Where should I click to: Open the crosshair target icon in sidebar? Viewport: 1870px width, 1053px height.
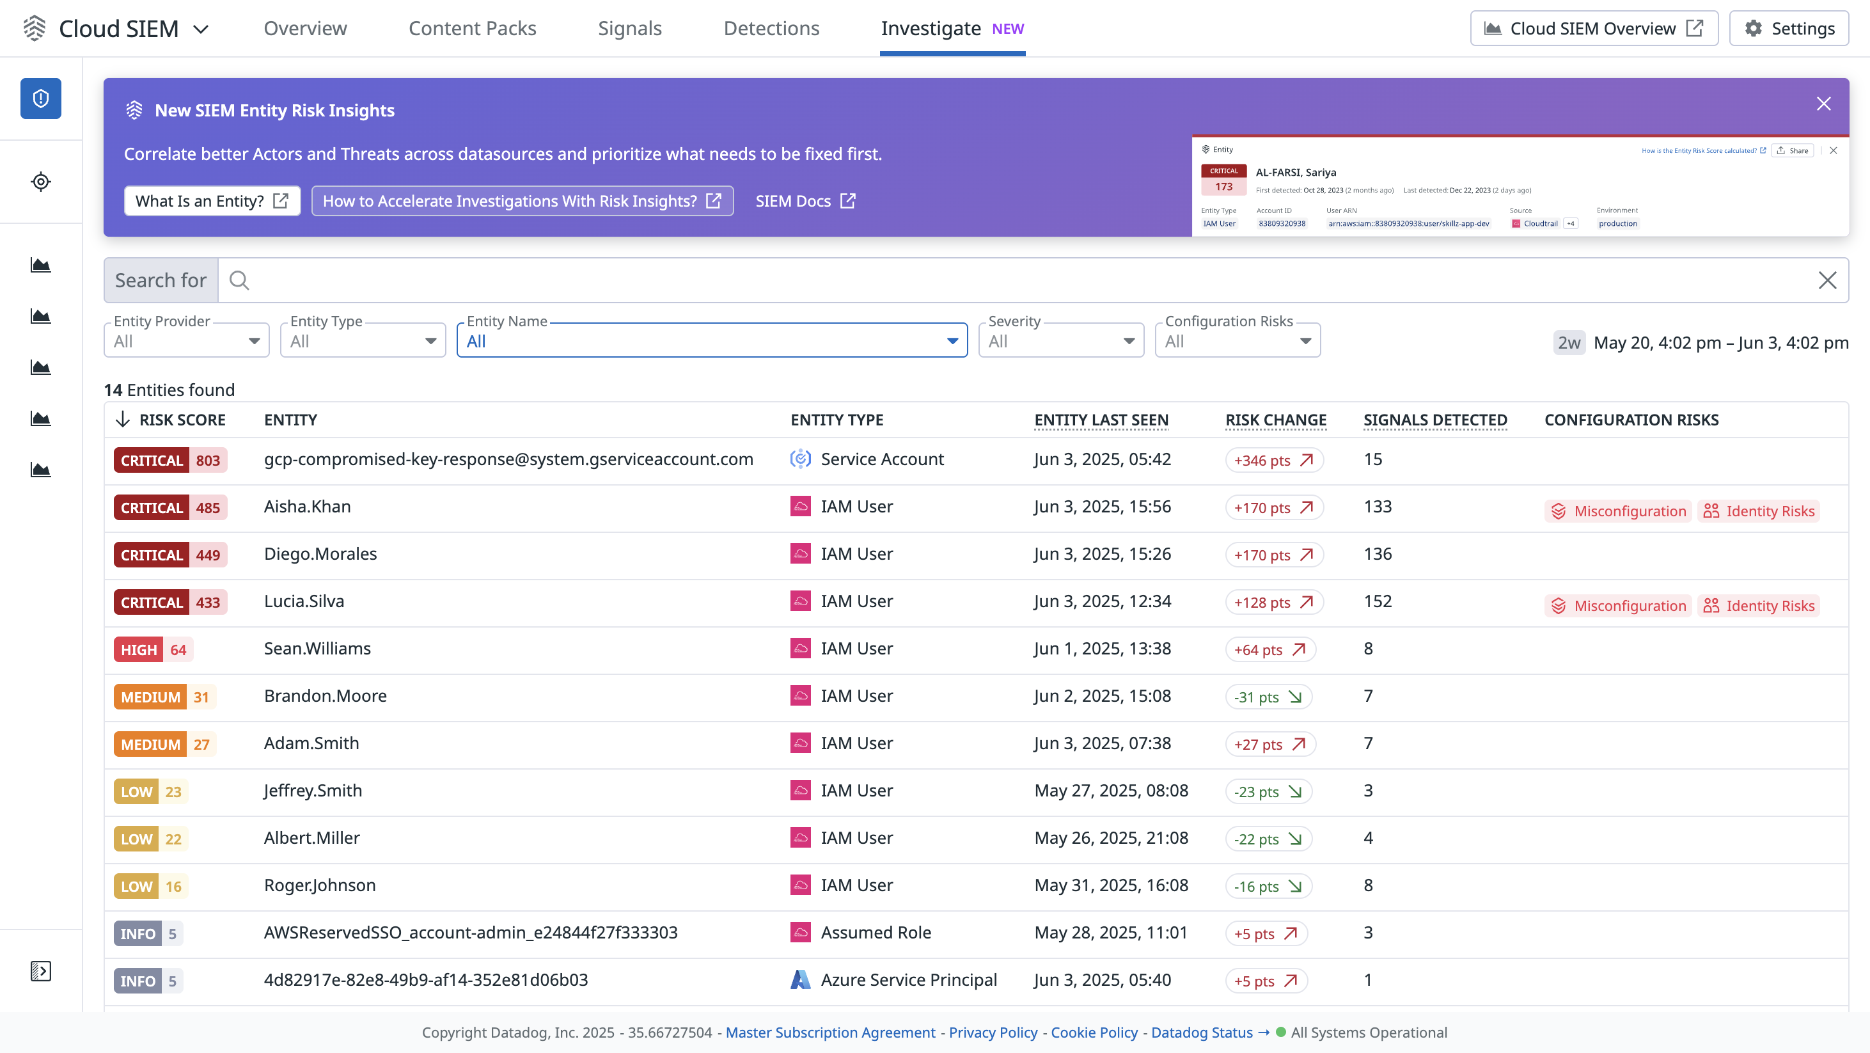click(41, 182)
